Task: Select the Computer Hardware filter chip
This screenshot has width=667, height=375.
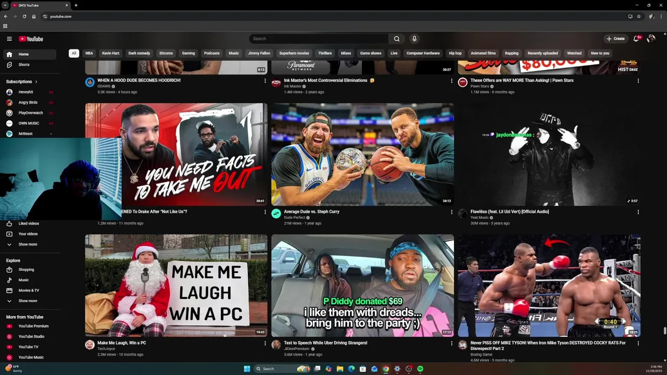Action: coord(423,53)
